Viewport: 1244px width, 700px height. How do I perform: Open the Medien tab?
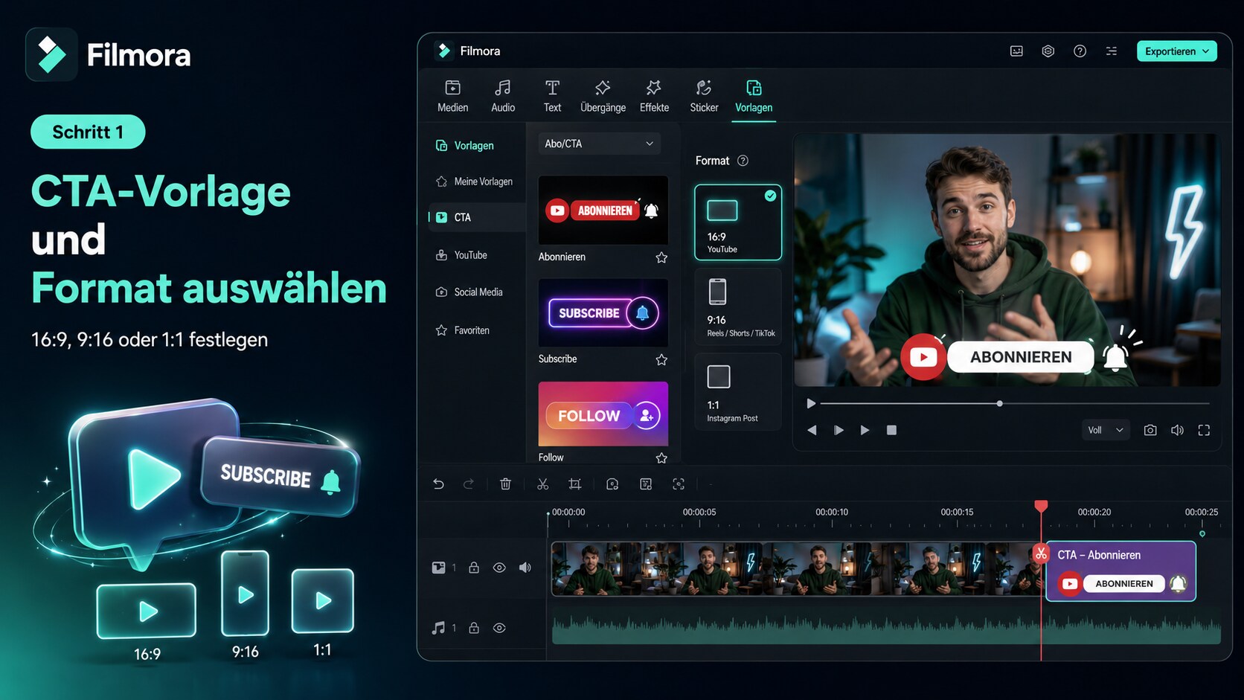coord(452,97)
